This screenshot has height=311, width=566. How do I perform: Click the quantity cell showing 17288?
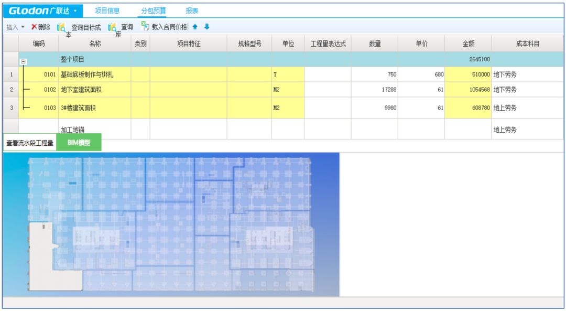(374, 90)
